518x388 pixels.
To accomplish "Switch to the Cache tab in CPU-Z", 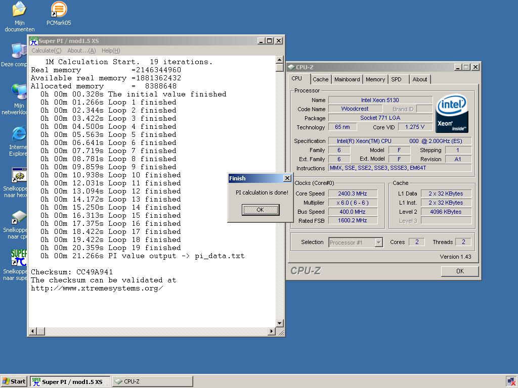I will pyautogui.click(x=320, y=79).
